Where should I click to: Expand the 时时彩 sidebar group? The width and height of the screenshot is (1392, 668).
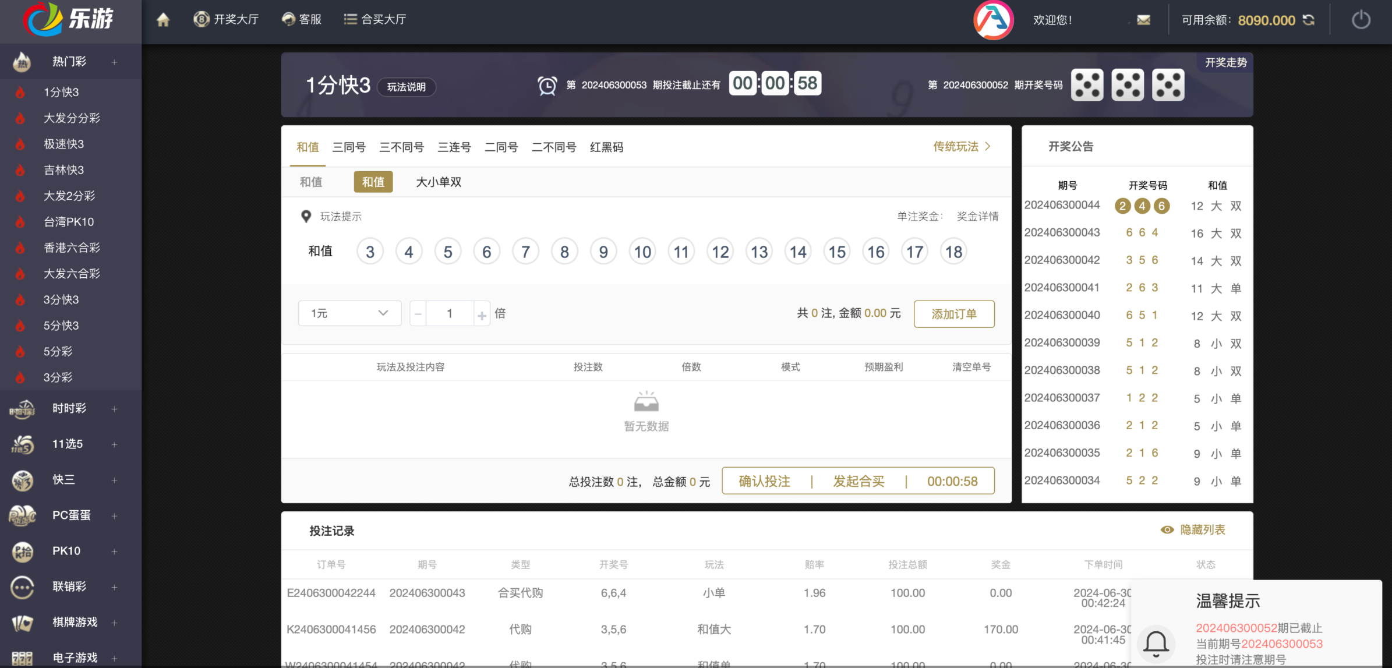pyautogui.click(x=115, y=409)
